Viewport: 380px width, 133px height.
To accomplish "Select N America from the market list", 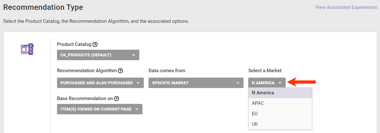I will click(x=263, y=93).
